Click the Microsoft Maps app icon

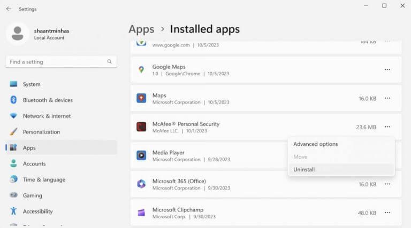pos(141,98)
